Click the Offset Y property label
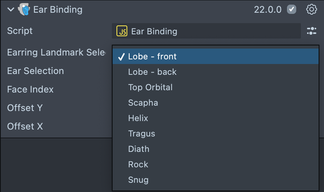This screenshot has height=192, width=324. 25,108
